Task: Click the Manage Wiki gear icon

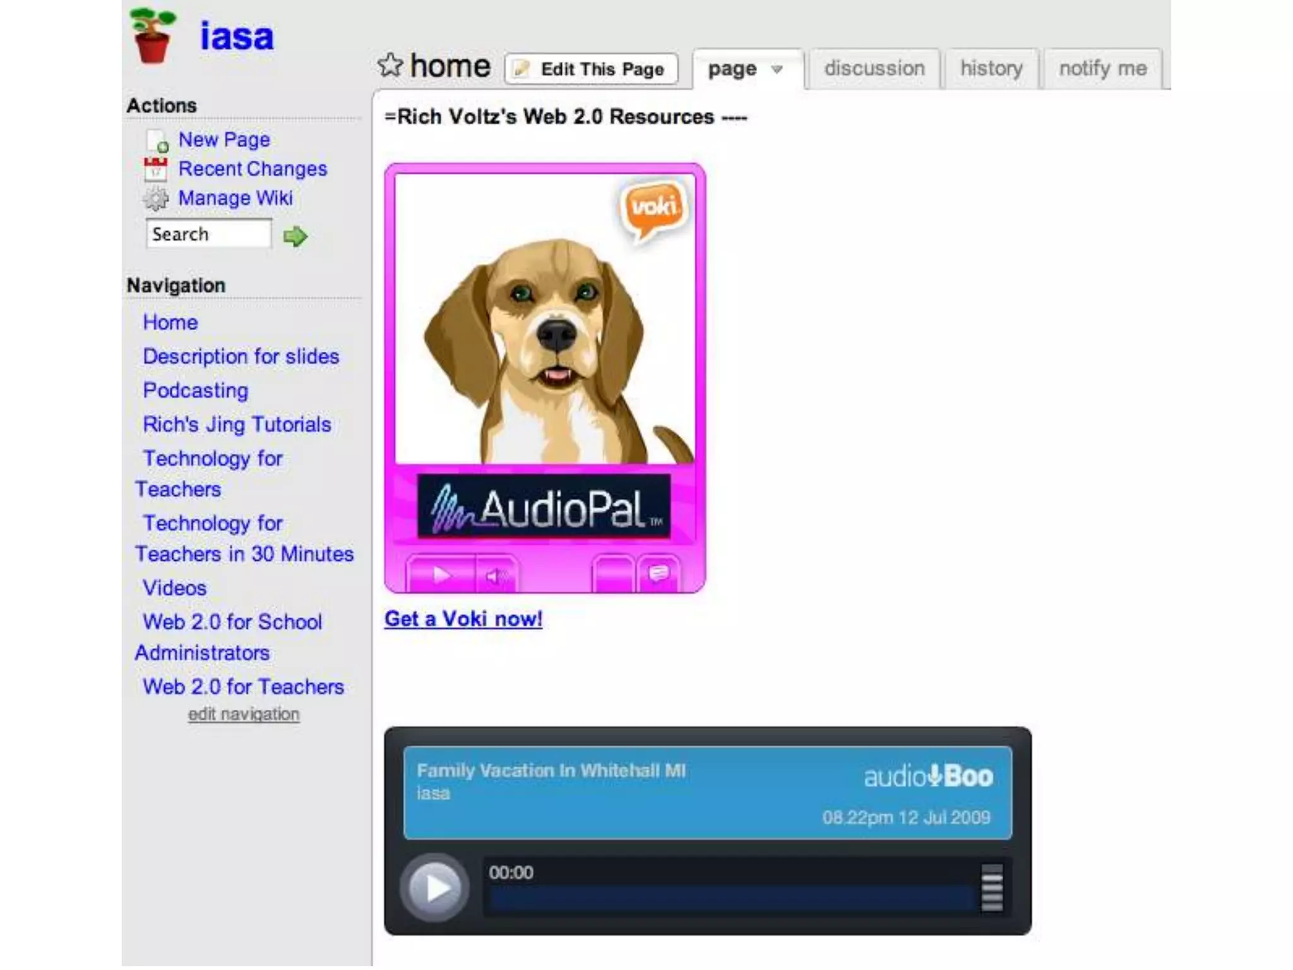Action: click(156, 198)
